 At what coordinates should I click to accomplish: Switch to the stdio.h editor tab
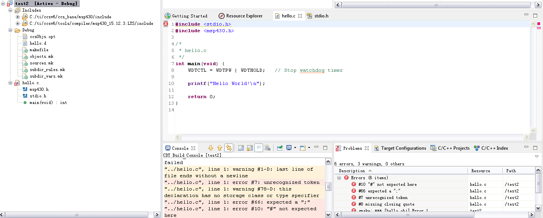pyautogui.click(x=321, y=16)
